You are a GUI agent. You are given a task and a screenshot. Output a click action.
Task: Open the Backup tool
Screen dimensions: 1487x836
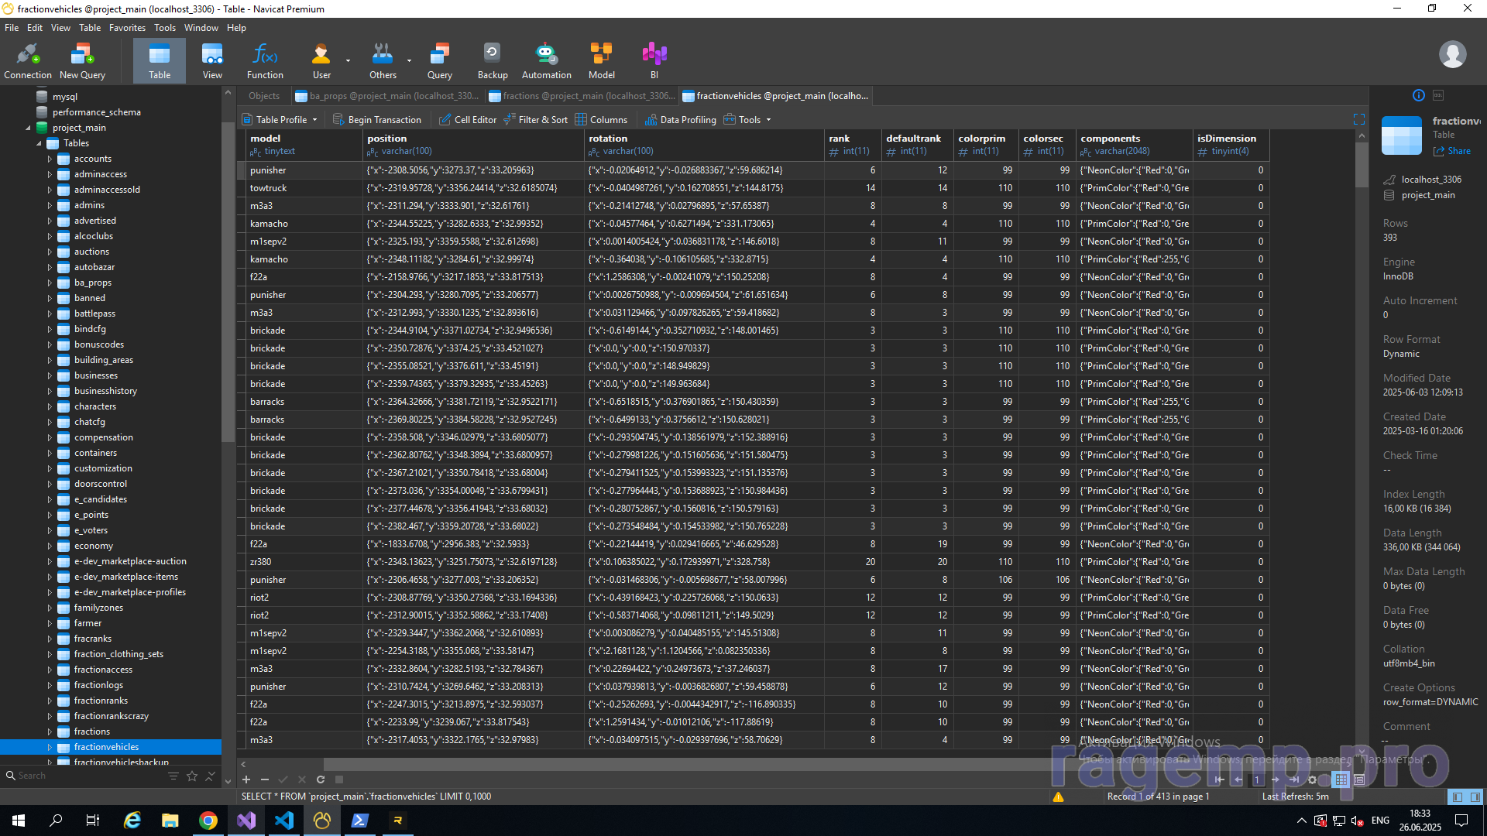(x=493, y=61)
